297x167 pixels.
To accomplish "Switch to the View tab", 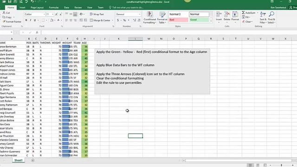I will click(x=90, y=7).
